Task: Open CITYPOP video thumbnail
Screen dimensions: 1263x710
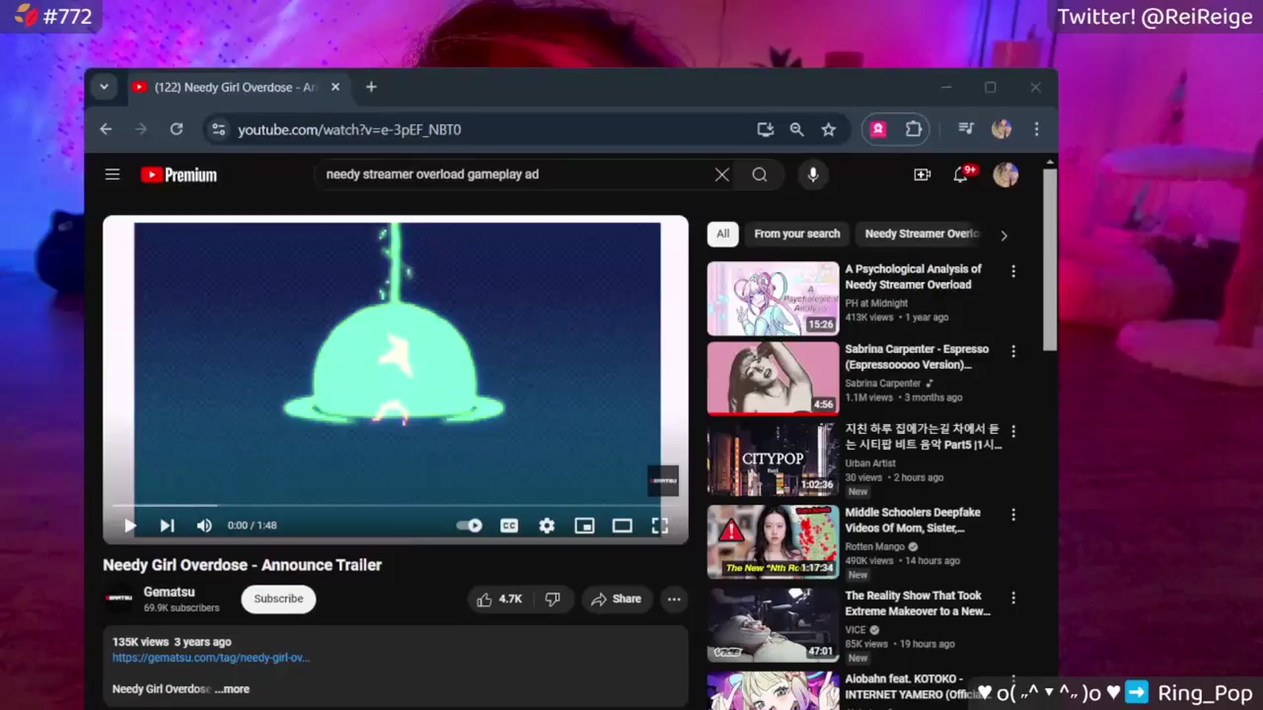Action: point(773,459)
